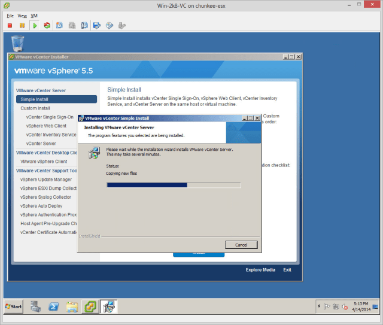Click the vSphere console window title icon

coord(7,5)
